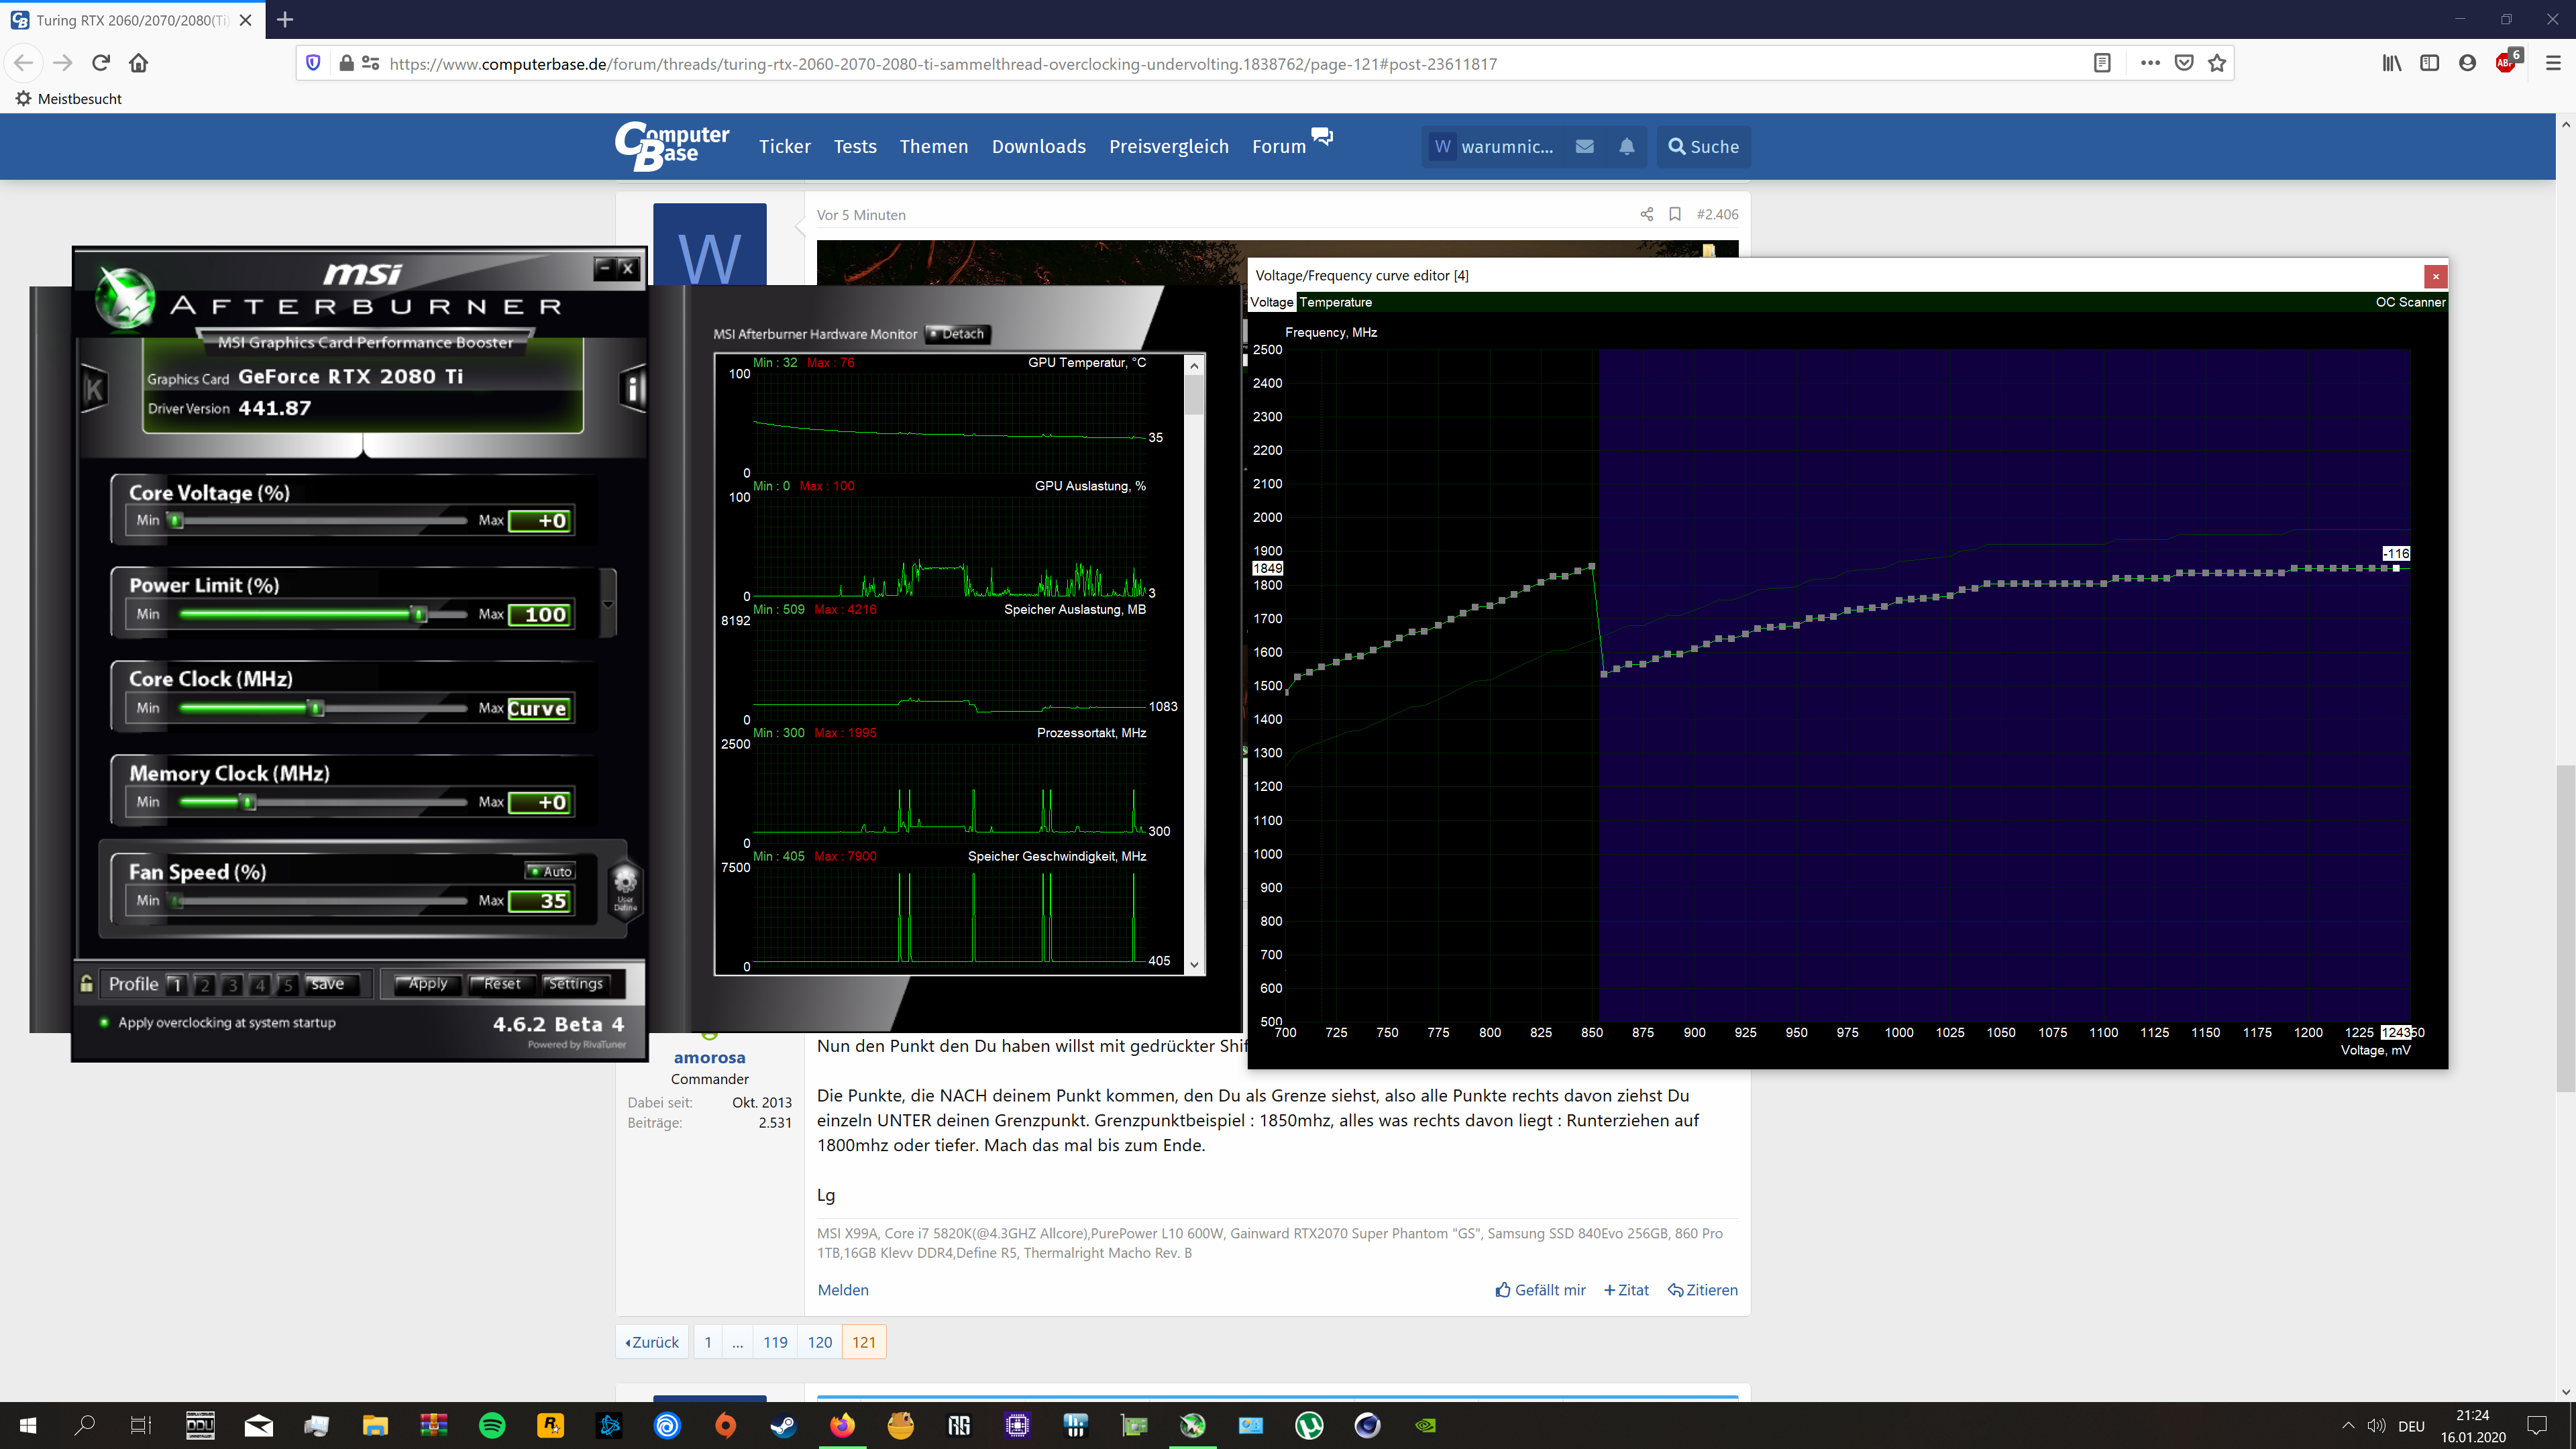The image size is (2576, 1449).
Task: Switch to the Temperature tab
Action: point(1336,302)
